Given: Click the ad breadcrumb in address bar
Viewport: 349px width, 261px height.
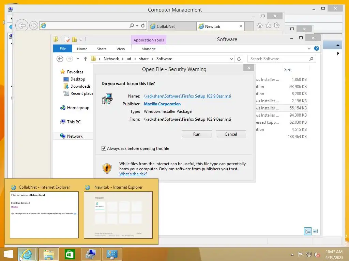Looking at the screenshot, I should (129, 59).
